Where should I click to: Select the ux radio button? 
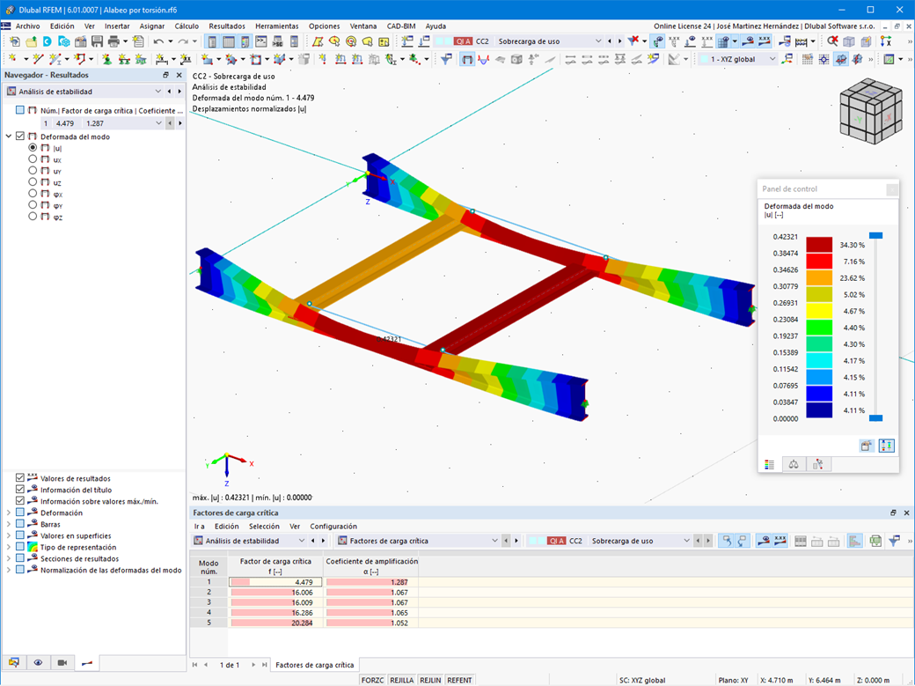(x=33, y=159)
